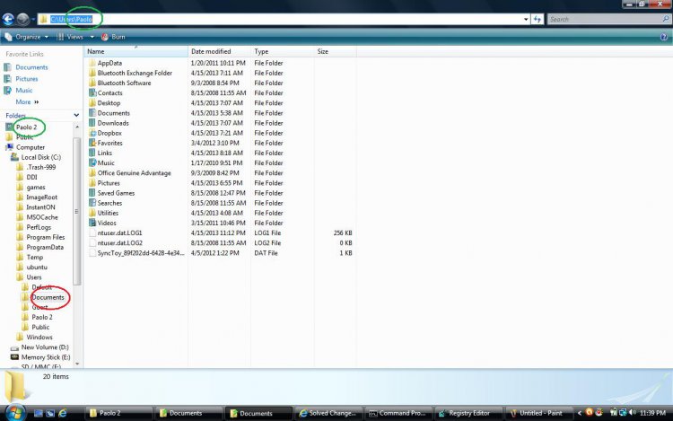Click the Bluetooth Software folder icon
This screenshot has width=673, height=421.
click(92, 83)
